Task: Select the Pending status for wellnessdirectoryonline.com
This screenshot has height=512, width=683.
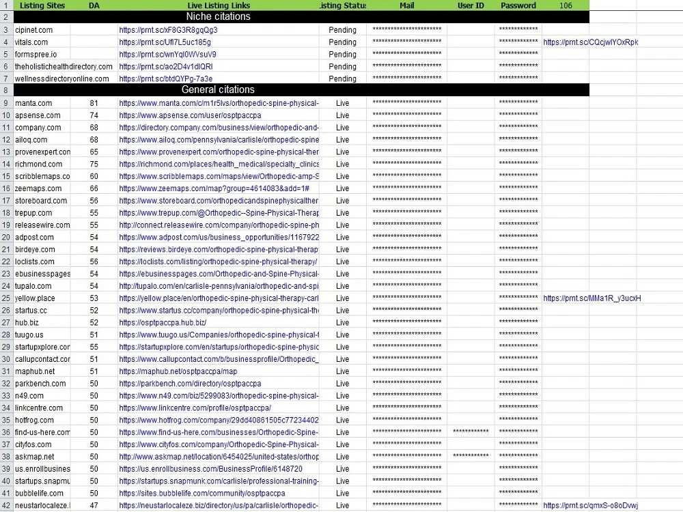Action: pyautogui.click(x=342, y=79)
